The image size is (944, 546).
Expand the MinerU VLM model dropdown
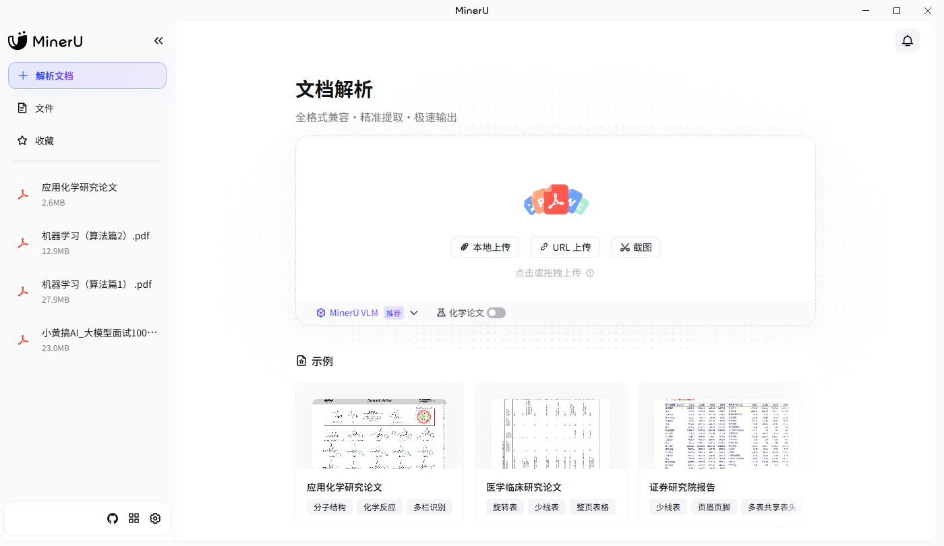[x=414, y=313]
